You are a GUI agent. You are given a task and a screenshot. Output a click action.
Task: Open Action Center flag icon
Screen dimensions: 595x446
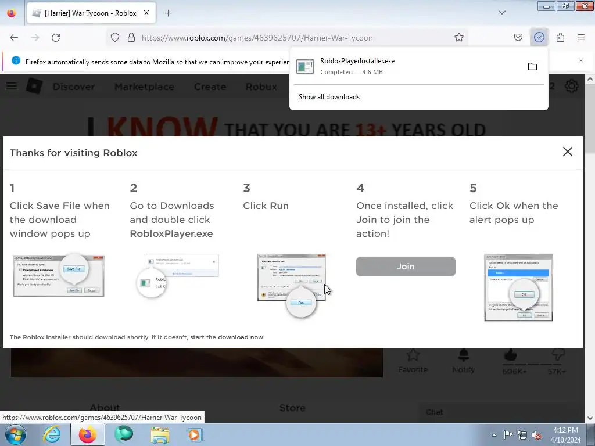pyautogui.click(x=508, y=435)
